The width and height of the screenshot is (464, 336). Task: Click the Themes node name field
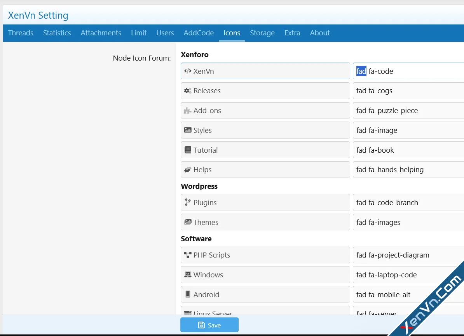[265, 222]
